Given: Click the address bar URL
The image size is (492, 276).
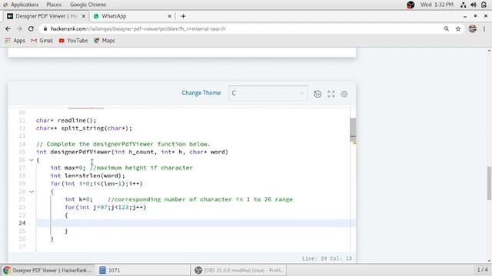Looking at the screenshot, I should click(138, 29).
